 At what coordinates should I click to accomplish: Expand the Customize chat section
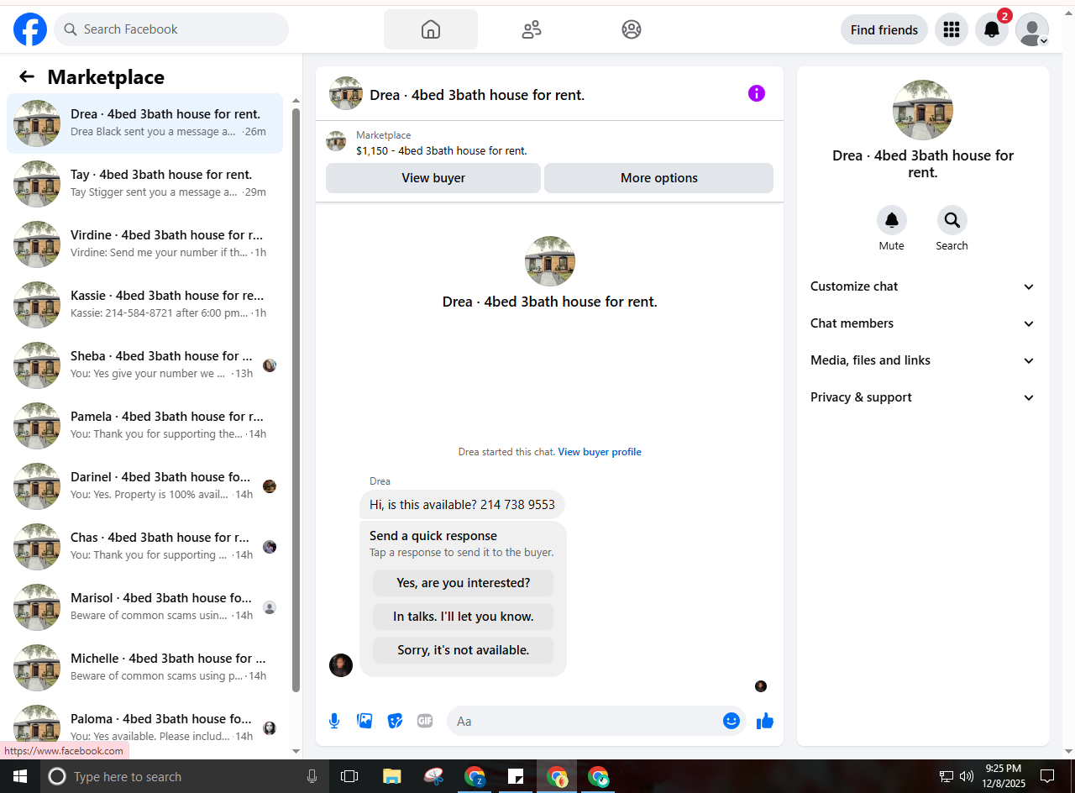(x=923, y=286)
